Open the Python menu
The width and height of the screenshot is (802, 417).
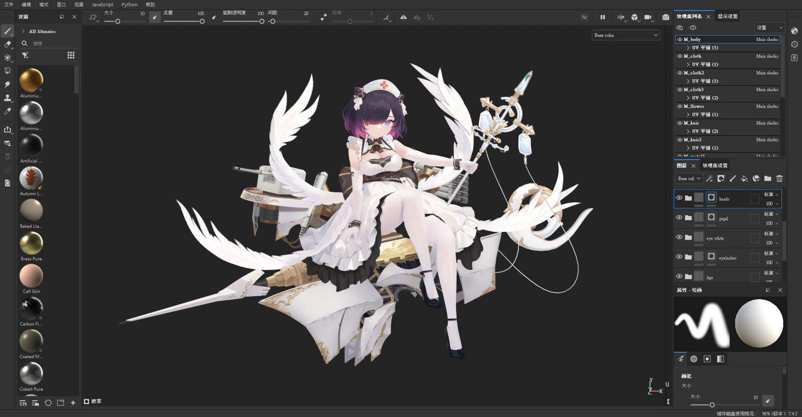pos(129,5)
